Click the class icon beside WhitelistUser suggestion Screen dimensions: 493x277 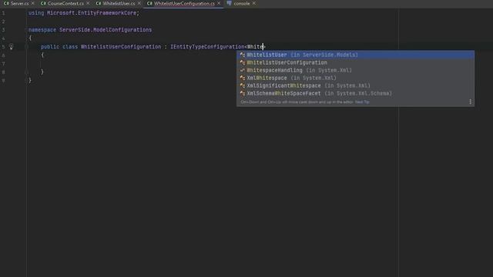pyautogui.click(x=243, y=55)
